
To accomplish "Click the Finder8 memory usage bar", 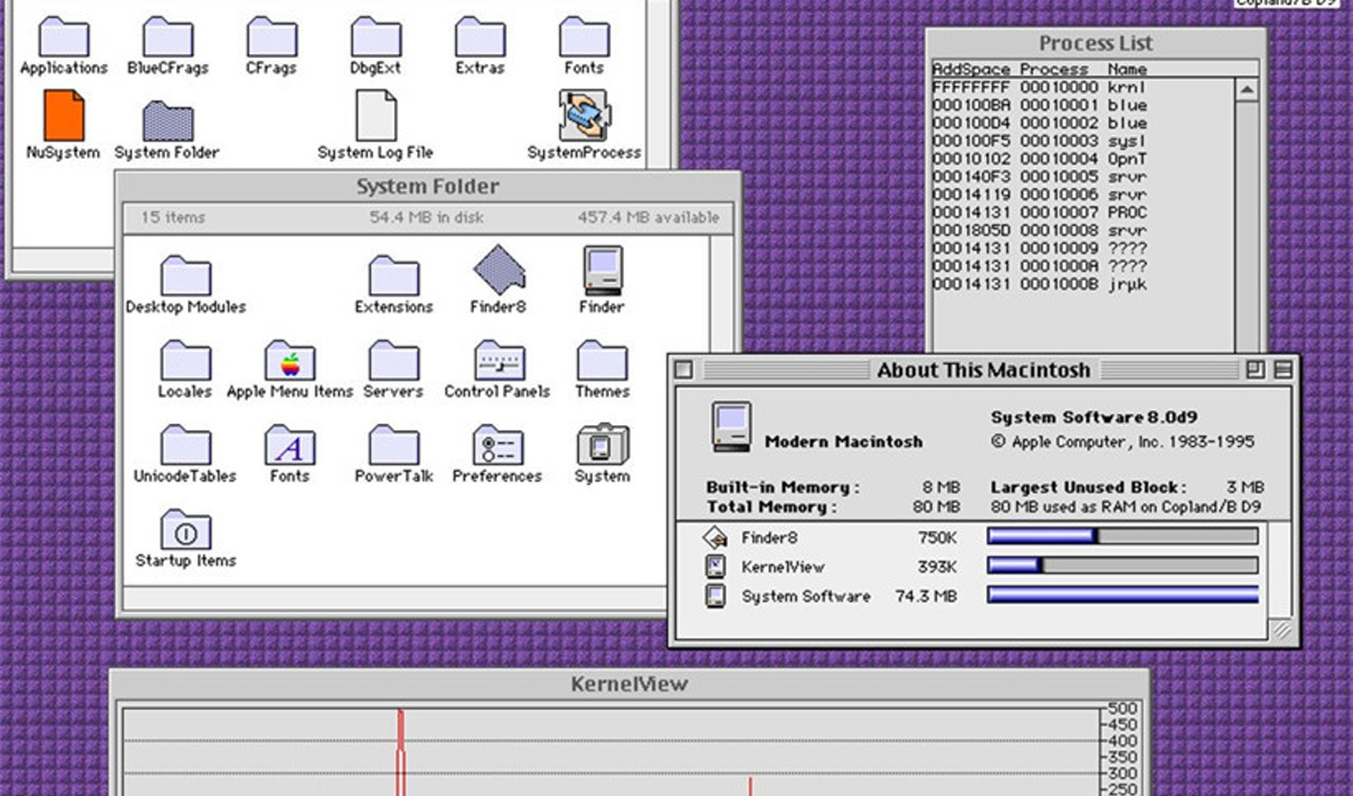I will click(x=1122, y=537).
